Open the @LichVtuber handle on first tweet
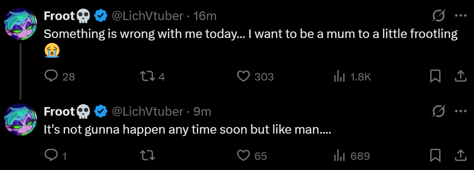474x170 pixels. point(147,16)
